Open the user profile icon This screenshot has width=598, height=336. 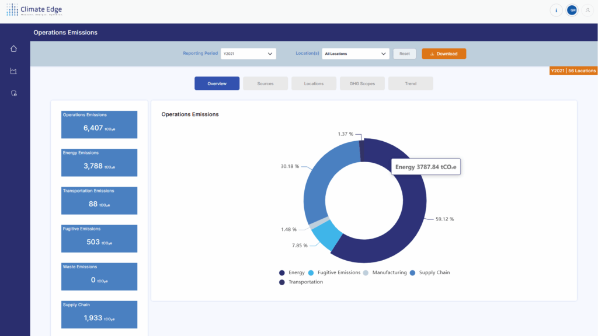click(587, 10)
